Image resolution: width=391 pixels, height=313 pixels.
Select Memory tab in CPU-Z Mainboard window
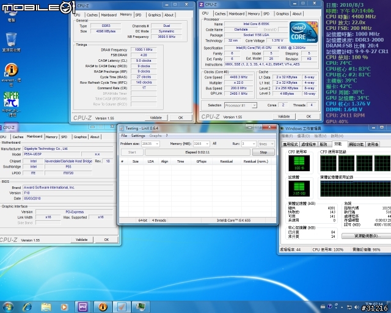pos(51,137)
